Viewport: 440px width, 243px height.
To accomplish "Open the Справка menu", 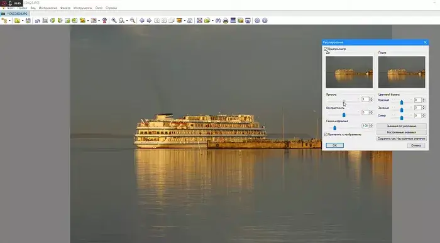I will 111,8.
